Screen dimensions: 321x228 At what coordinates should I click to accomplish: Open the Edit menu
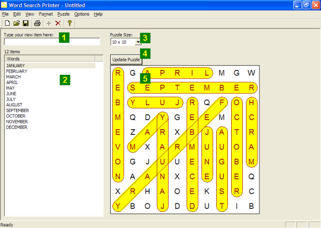click(x=17, y=14)
